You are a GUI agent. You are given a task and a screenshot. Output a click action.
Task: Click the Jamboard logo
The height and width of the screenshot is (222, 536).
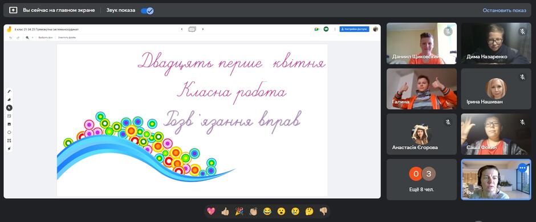click(9, 29)
